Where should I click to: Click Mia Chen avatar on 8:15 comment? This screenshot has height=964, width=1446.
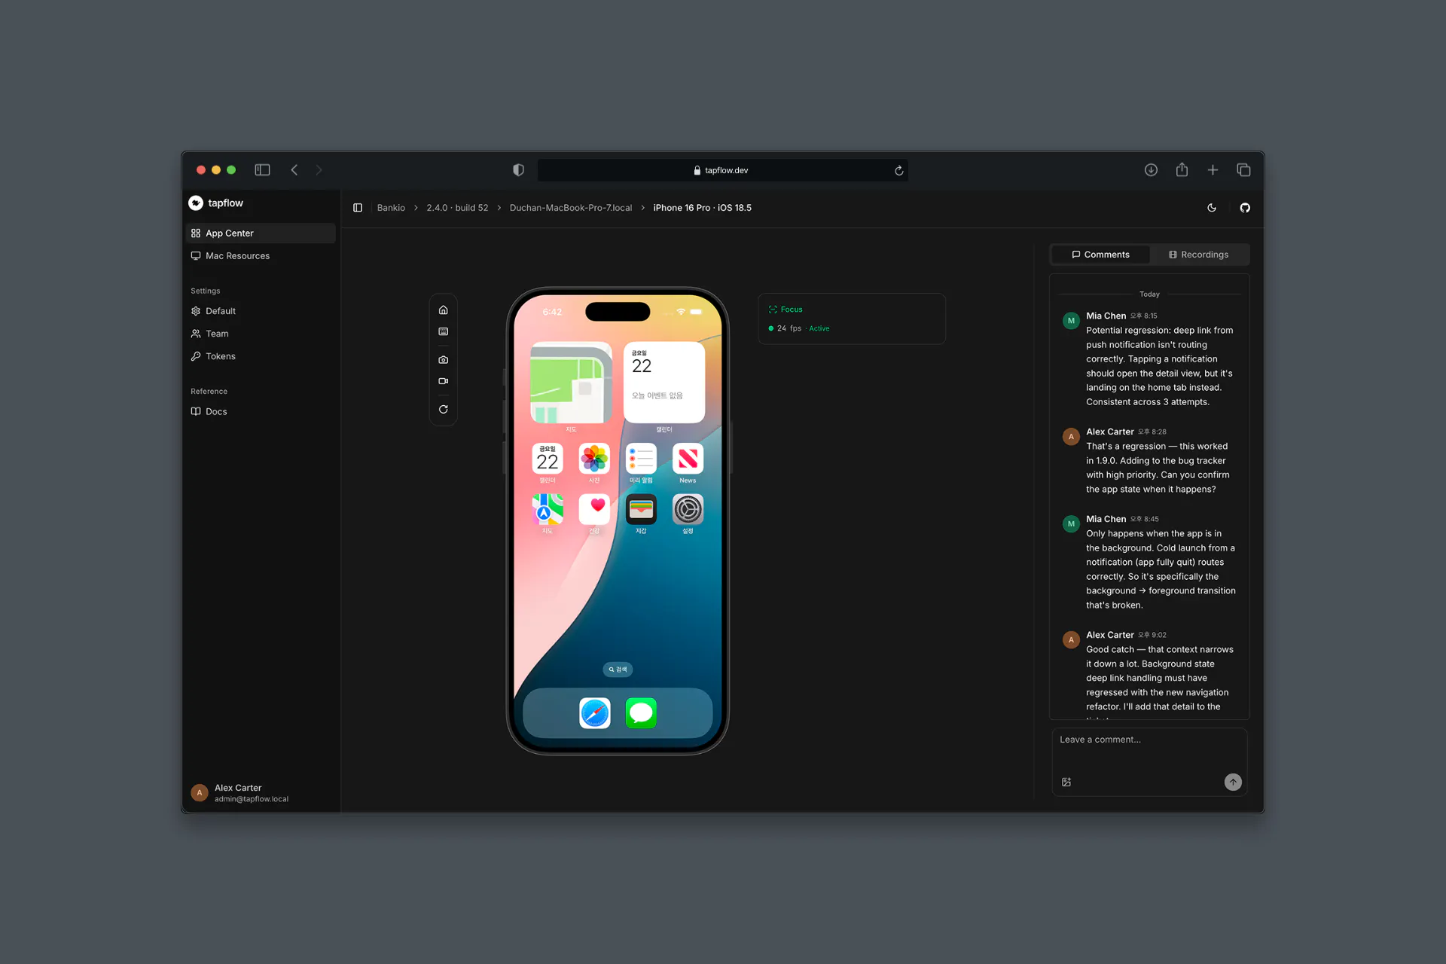coord(1071,321)
